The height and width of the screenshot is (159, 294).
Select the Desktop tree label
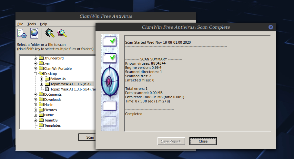pos(50,74)
